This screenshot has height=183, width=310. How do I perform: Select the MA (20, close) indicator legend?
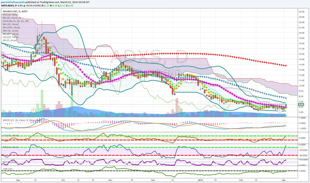pyautogui.click(x=11, y=34)
